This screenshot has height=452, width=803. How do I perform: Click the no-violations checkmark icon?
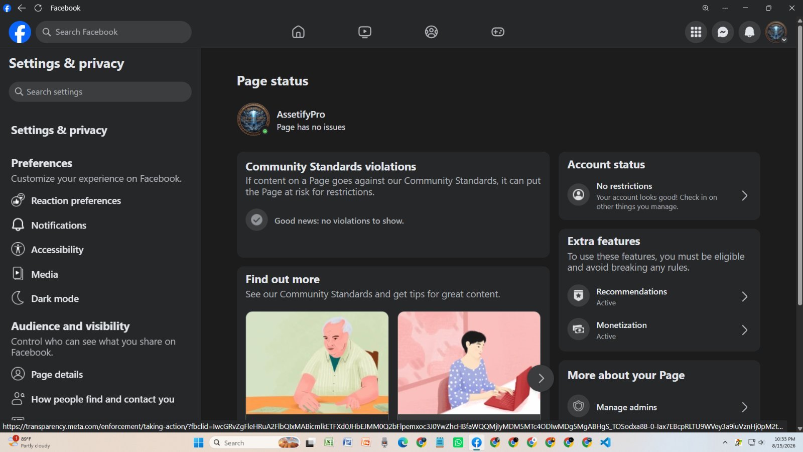pos(256,220)
